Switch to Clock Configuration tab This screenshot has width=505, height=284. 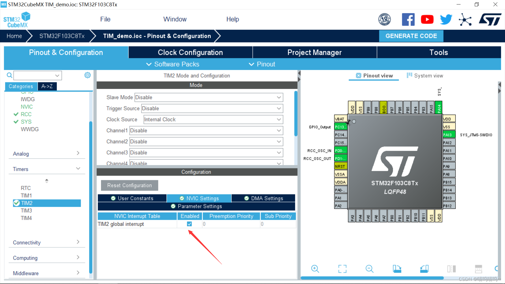[190, 53]
